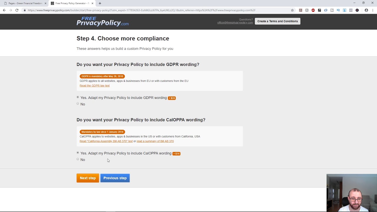Click Mandatory by law since 1 January 2014 badge
The width and height of the screenshot is (377, 212).
tap(102, 132)
